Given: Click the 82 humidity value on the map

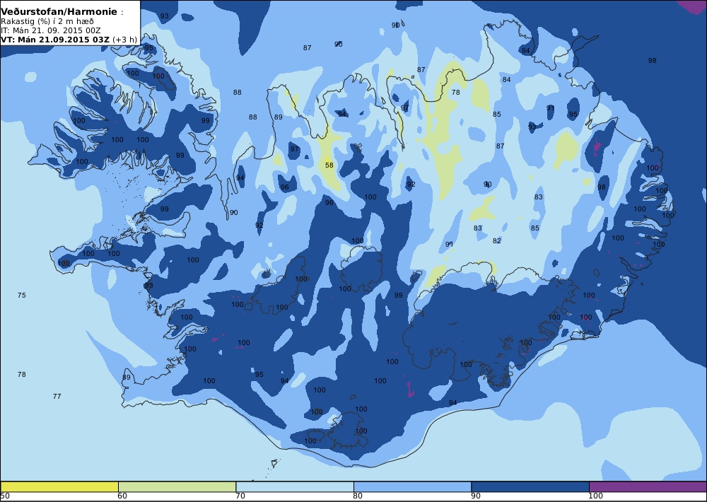Looking at the screenshot, I should (x=497, y=241).
